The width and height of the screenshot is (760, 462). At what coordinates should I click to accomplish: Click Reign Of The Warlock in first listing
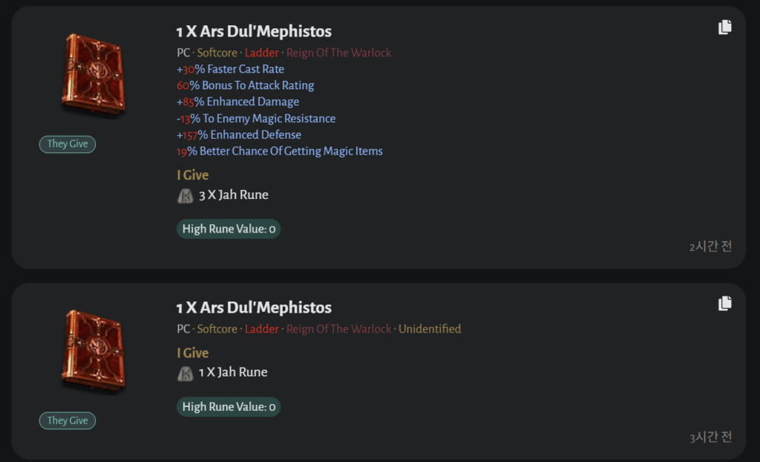tap(338, 53)
